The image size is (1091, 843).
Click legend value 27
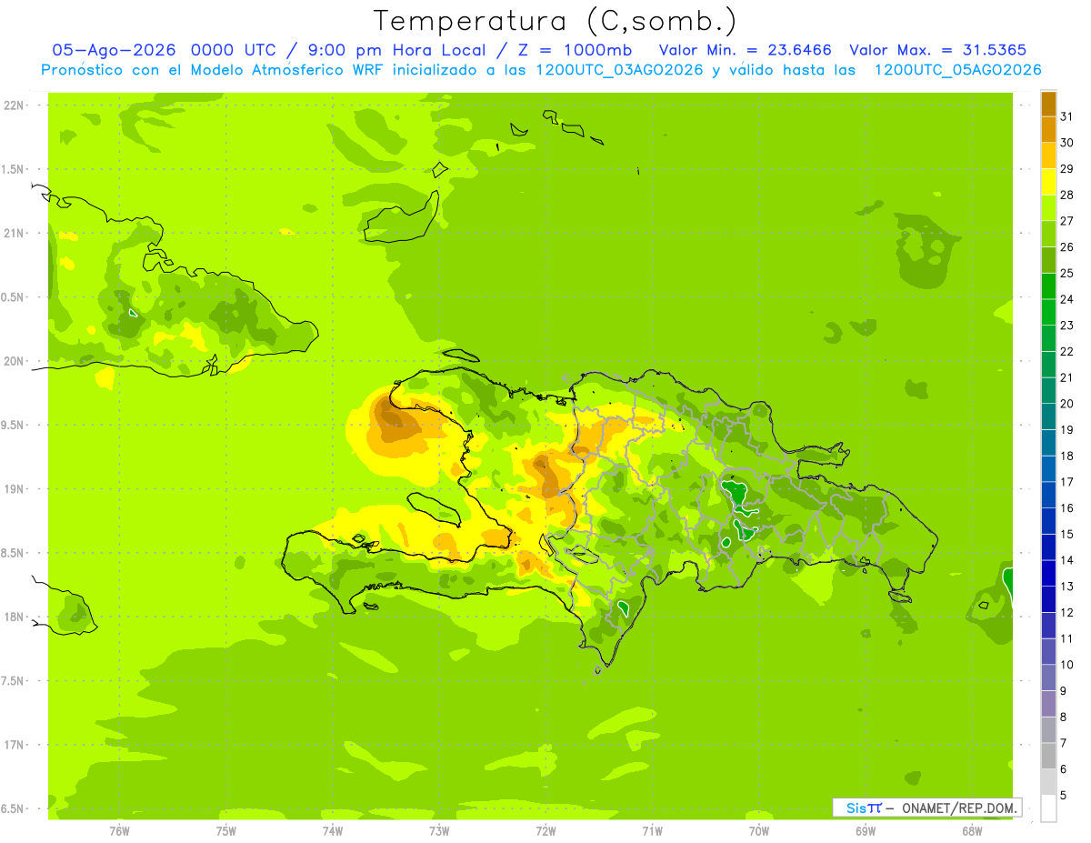(1066, 221)
